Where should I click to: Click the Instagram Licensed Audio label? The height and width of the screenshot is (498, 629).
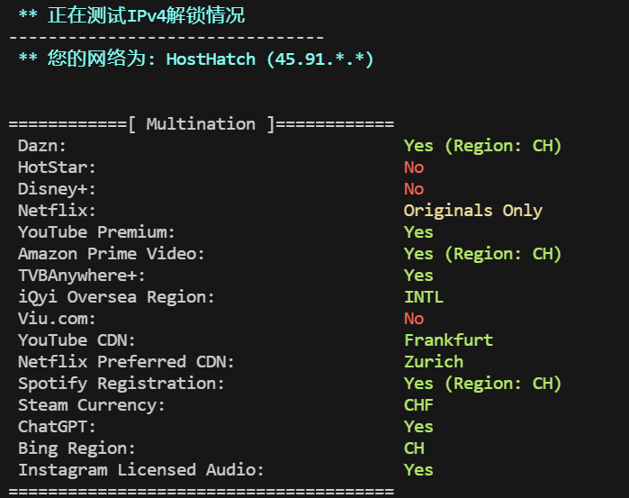click(140, 470)
